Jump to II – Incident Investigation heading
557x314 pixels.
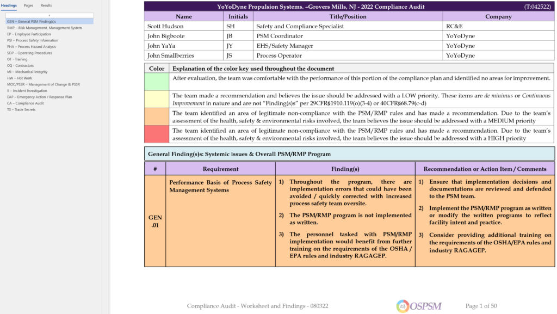(27, 90)
